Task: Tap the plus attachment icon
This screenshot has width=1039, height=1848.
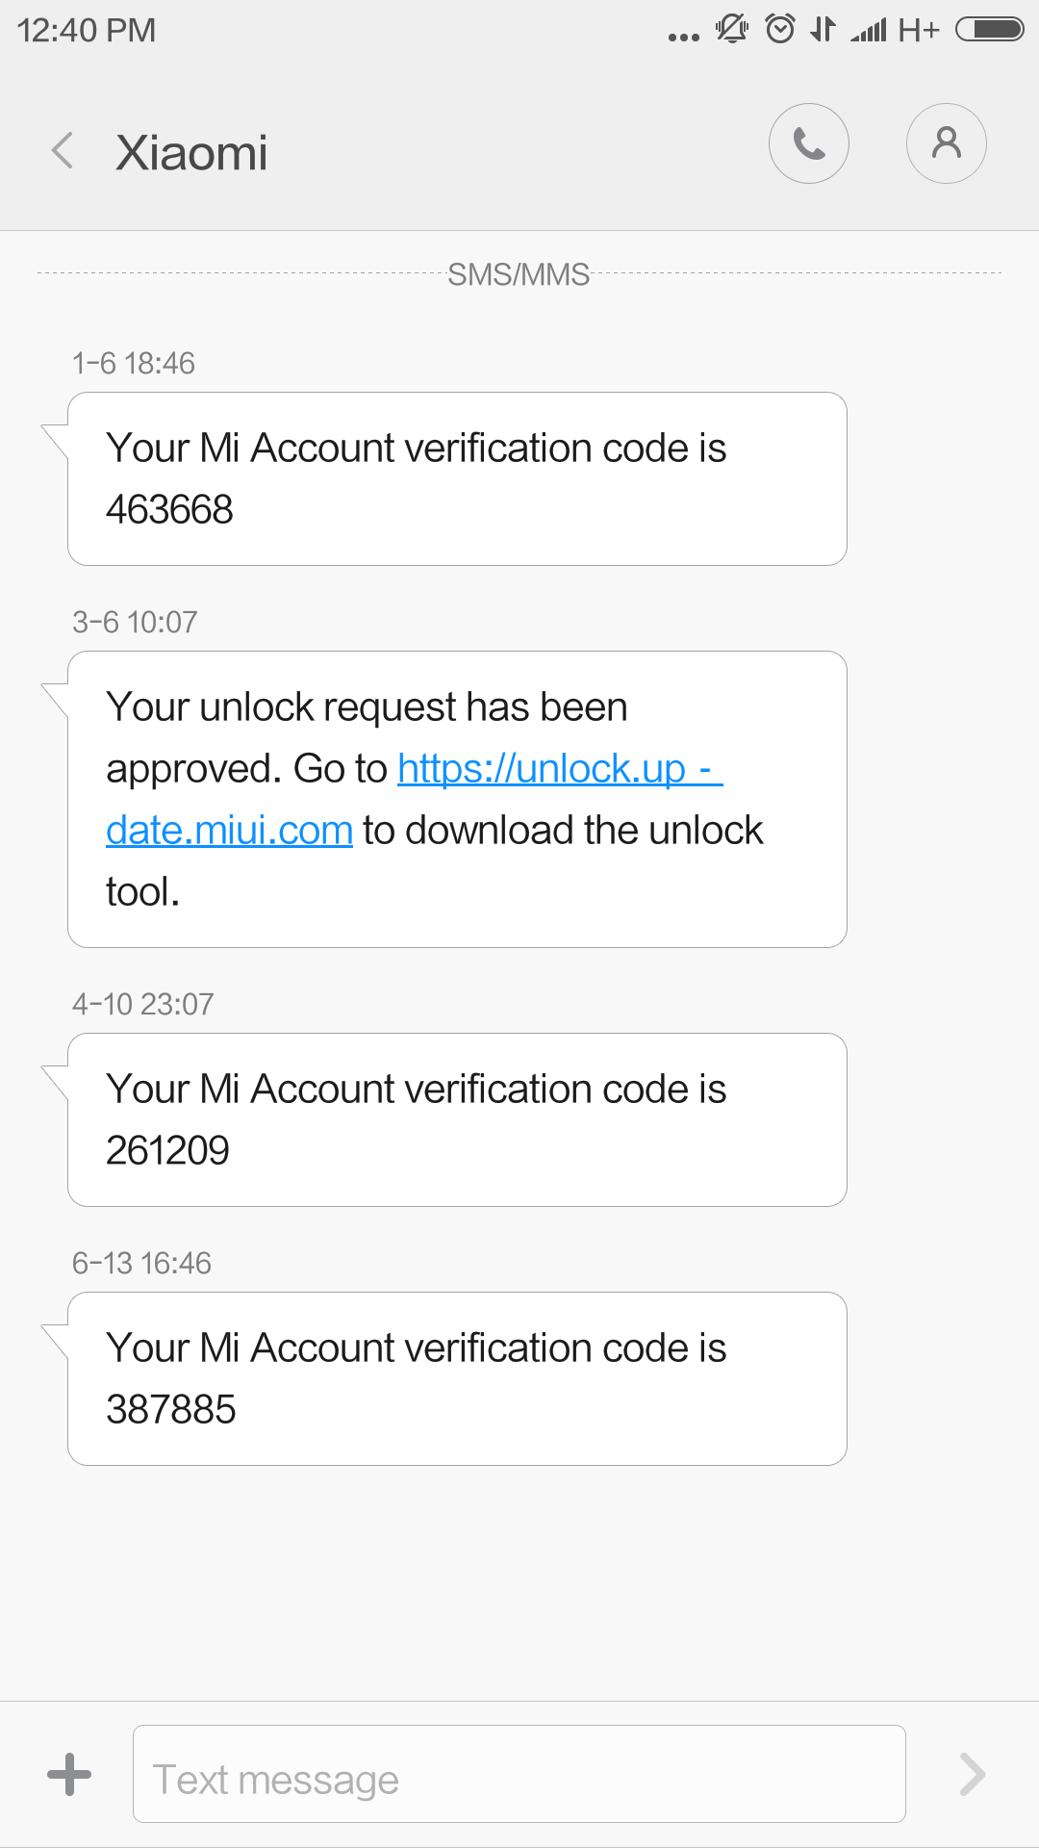Action: [69, 1774]
